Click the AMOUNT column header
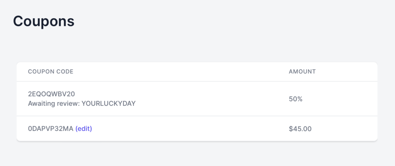 pos(302,72)
